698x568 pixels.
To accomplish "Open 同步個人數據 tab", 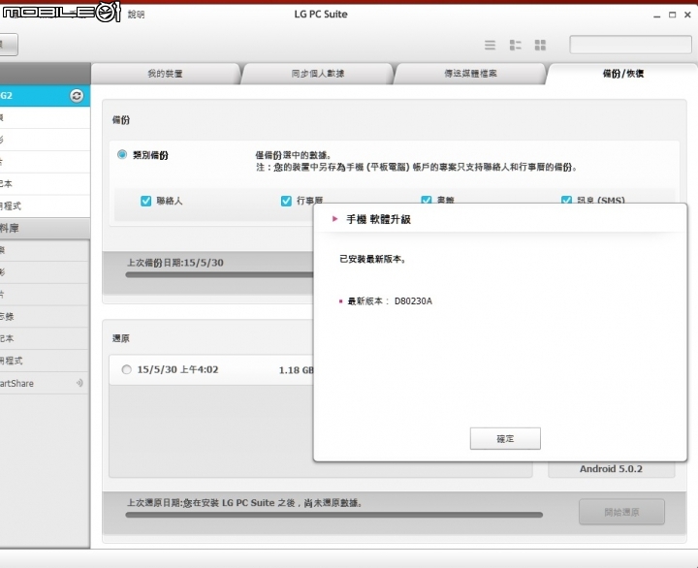I will tap(317, 74).
